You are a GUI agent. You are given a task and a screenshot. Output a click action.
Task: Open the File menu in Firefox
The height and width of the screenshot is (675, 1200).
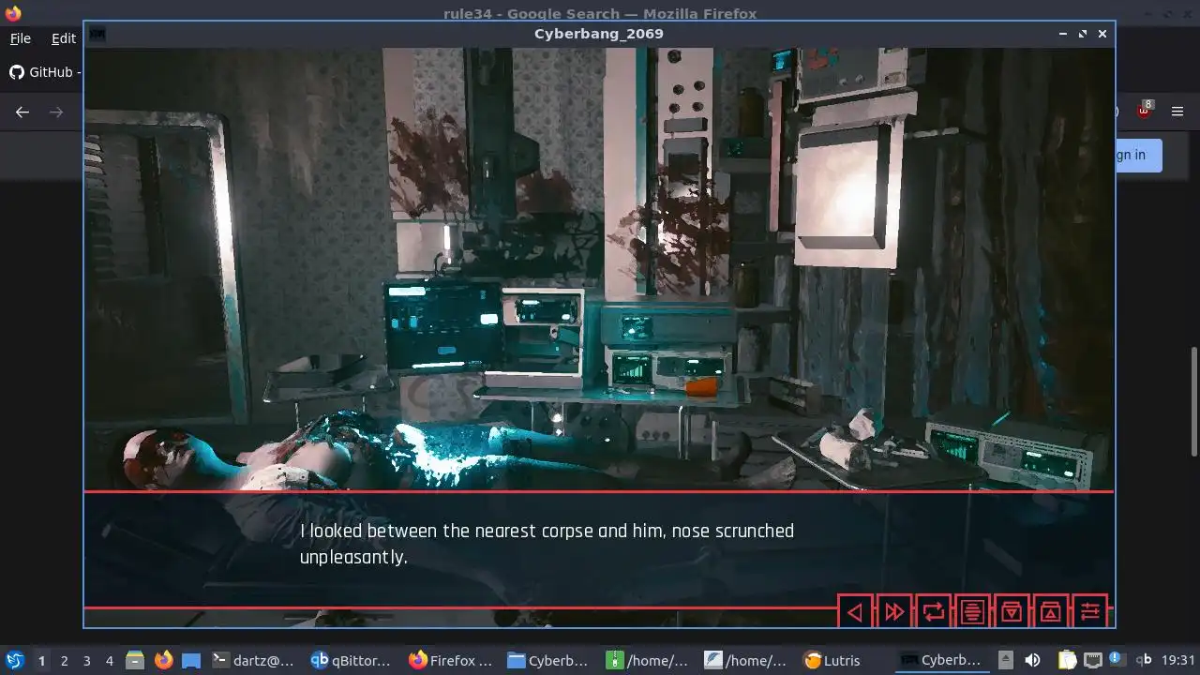(x=20, y=38)
